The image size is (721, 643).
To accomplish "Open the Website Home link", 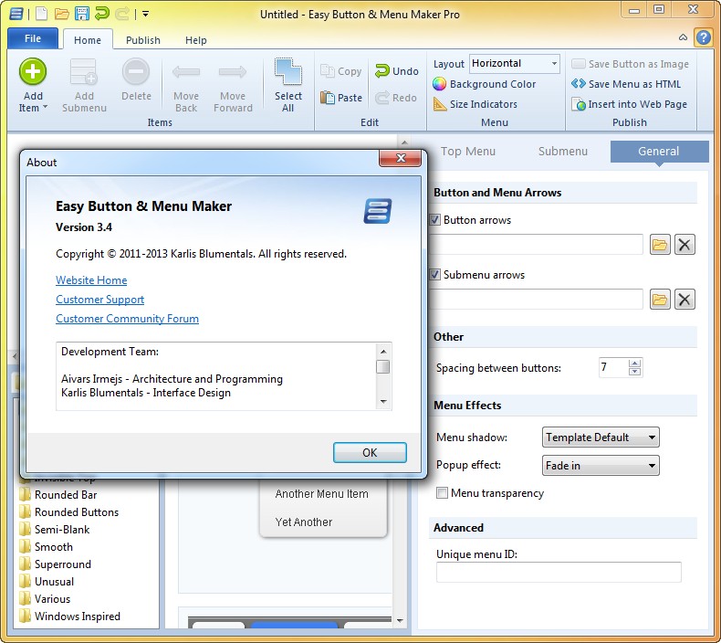I will click(x=91, y=280).
